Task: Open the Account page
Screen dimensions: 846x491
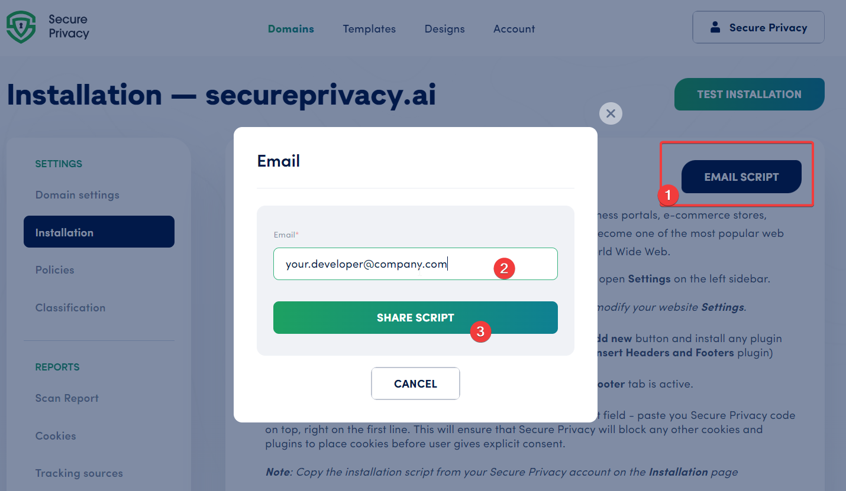Action: [x=514, y=28]
